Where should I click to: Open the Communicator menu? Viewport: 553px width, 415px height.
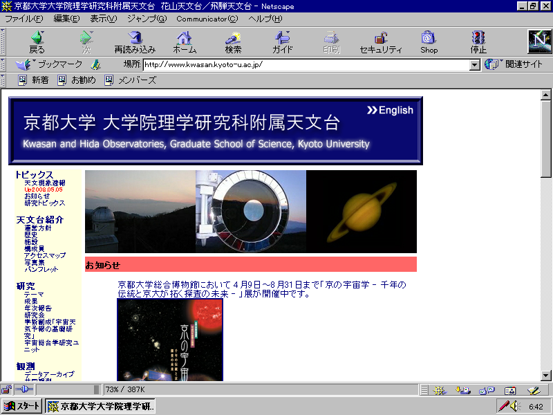[207, 19]
